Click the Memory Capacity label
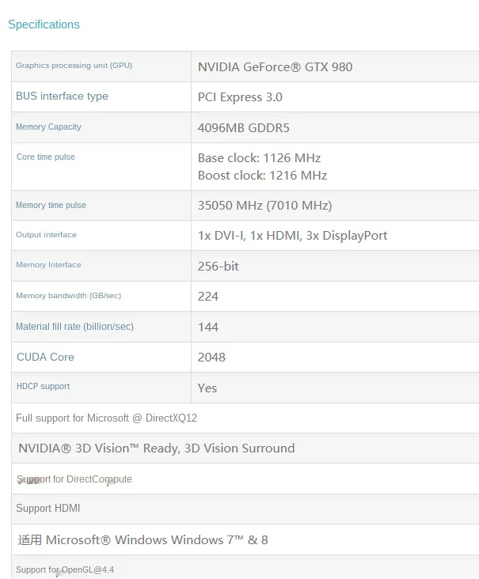479x579 pixels. point(48,127)
